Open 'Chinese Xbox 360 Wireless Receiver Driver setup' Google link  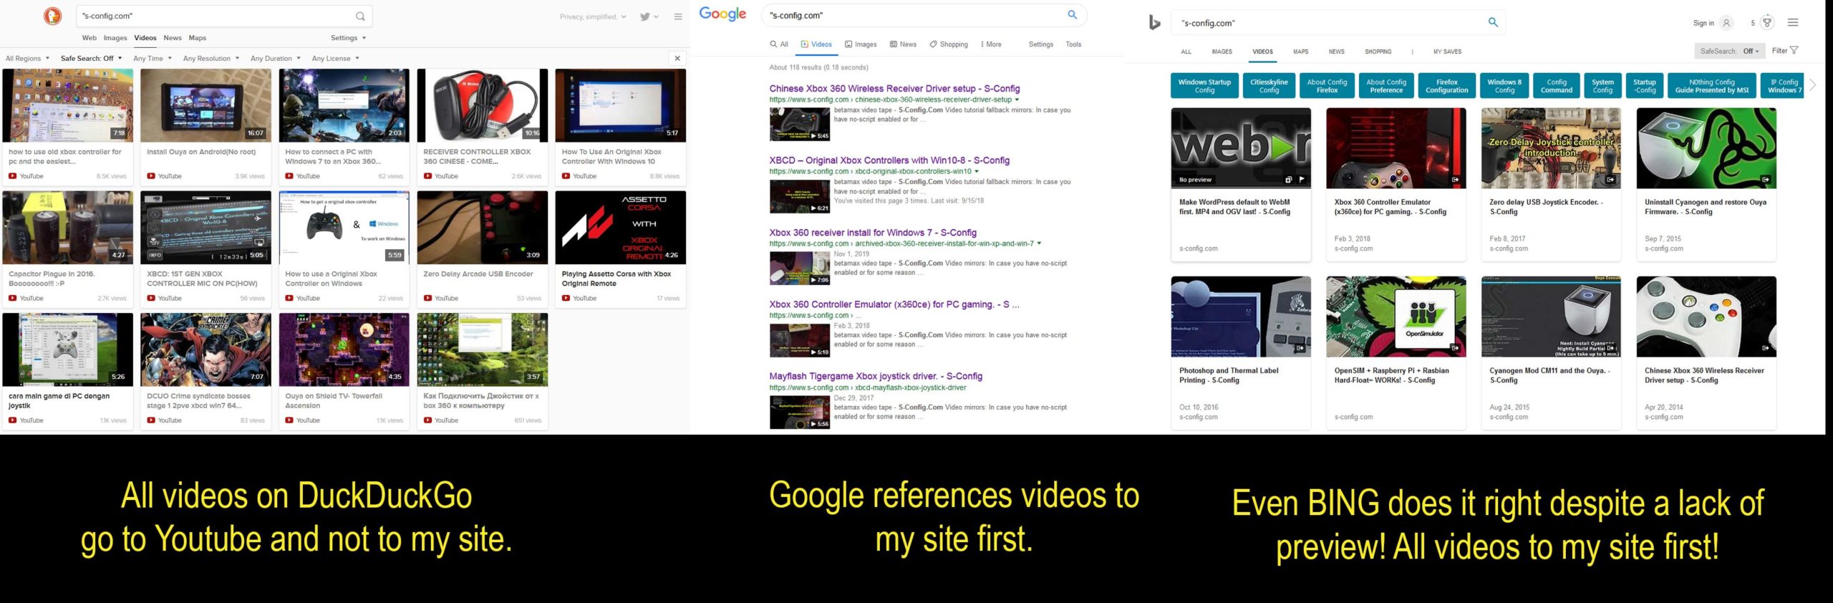tap(894, 89)
